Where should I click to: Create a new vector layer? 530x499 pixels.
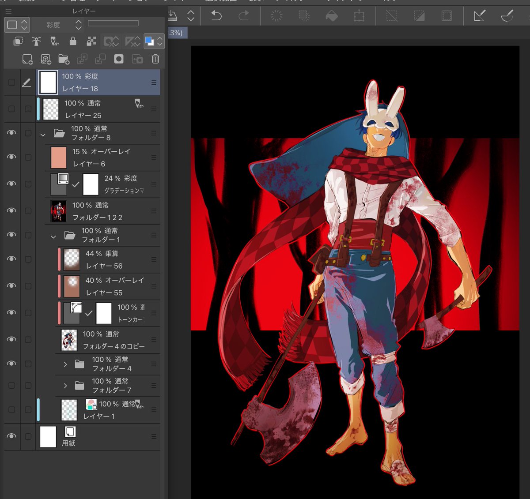coord(45,59)
